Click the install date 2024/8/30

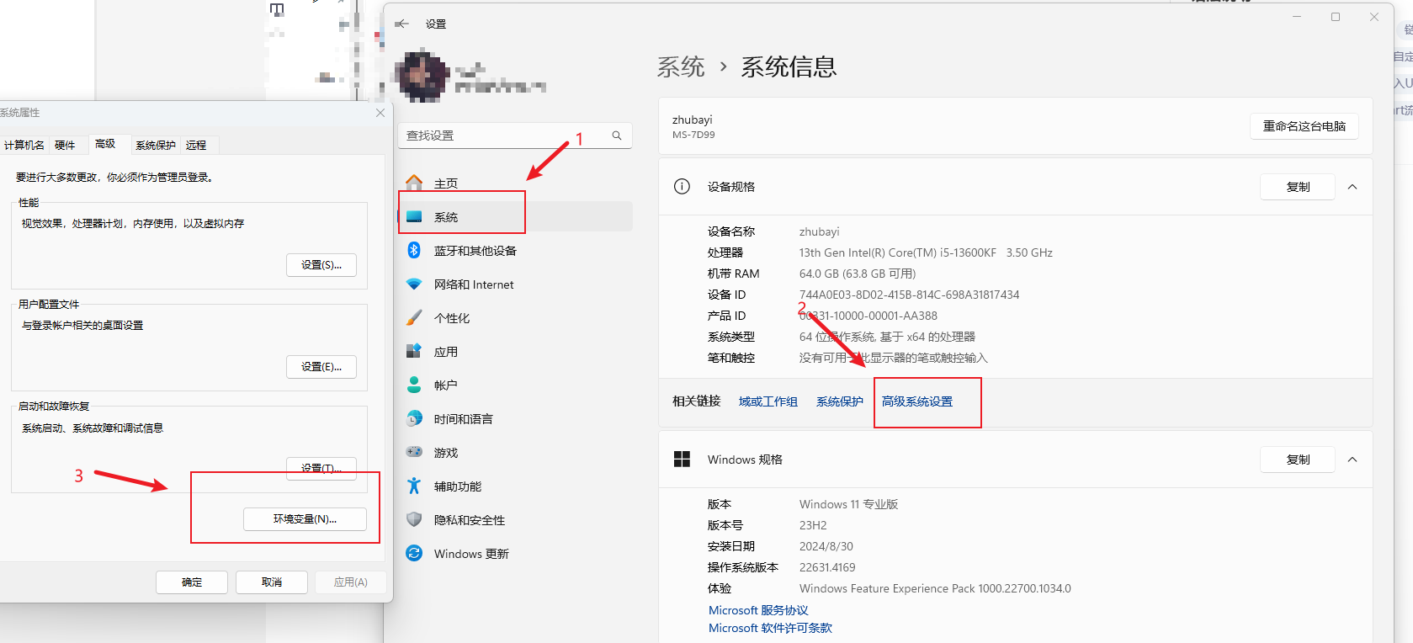tap(826, 546)
